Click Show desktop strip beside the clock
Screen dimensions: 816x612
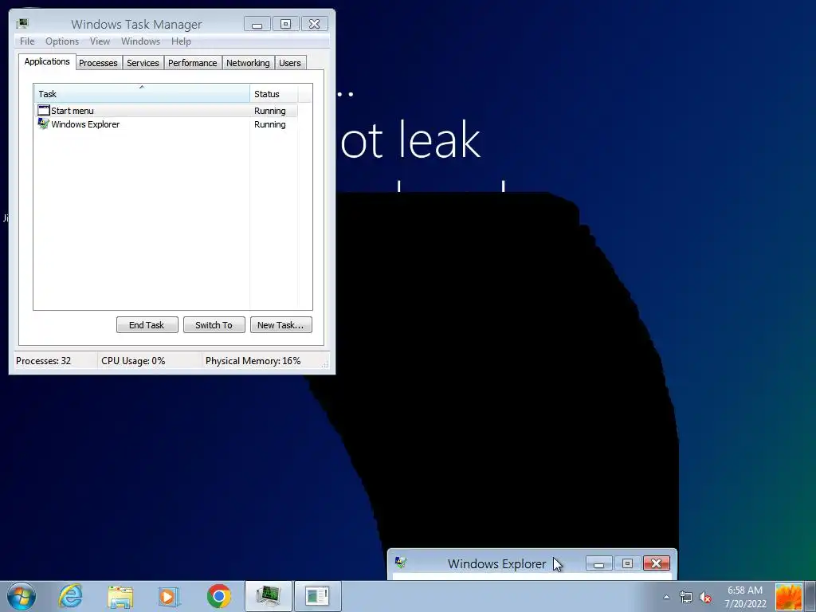(x=810, y=596)
